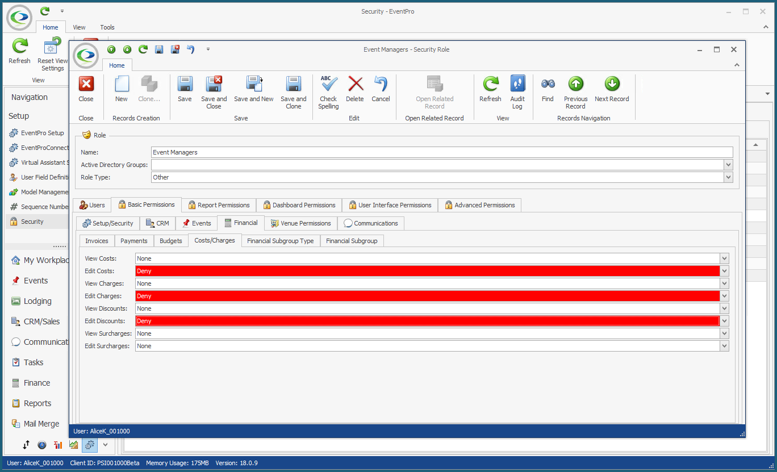Go to the Next Record
This screenshot has width=777, height=472.
(612, 89)
